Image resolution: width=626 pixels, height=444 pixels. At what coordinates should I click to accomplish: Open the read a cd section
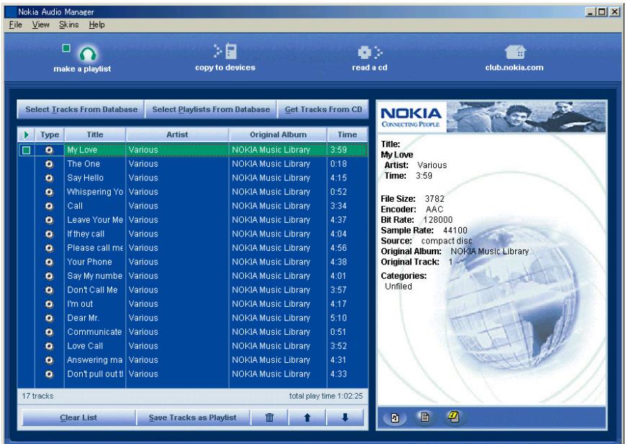(x=370, y=59)
